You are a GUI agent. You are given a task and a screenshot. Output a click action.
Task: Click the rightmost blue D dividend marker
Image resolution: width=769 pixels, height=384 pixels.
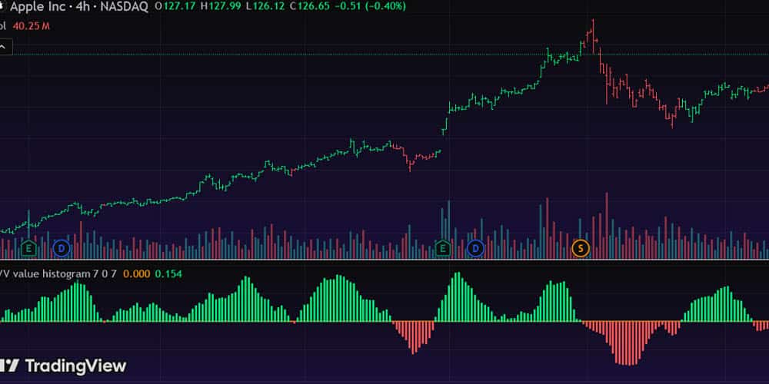coord(475,248)
